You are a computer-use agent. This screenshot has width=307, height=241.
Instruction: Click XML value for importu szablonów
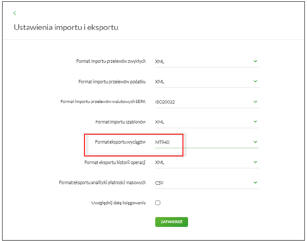click(159, 122)
